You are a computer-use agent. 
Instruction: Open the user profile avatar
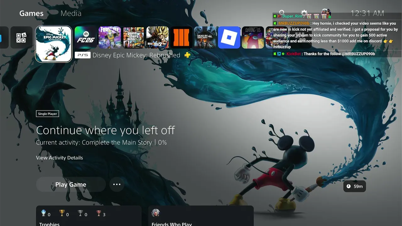(x=326, y=13)
